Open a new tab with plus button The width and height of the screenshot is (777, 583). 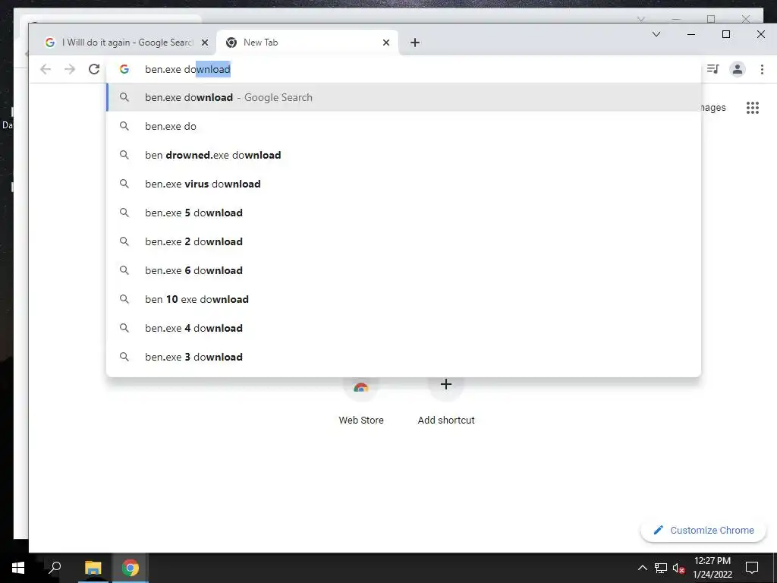(415, 43)
